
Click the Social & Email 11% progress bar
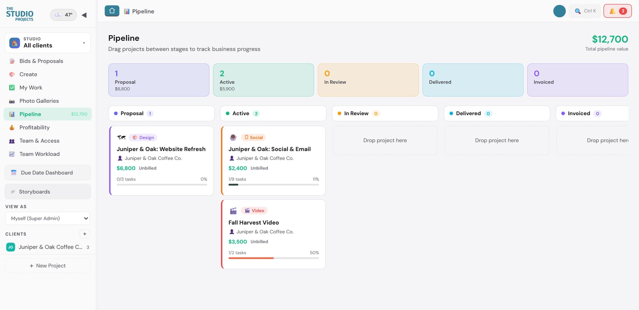pyautogui.click(x=274, y=184)
